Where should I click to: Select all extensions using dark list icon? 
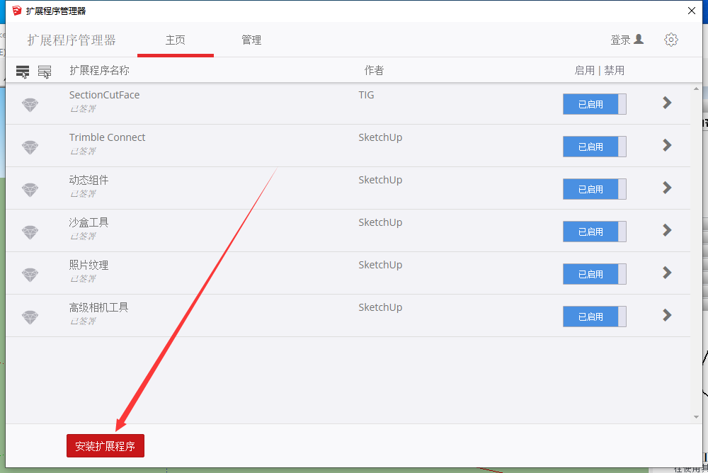(x=23, y=72)
